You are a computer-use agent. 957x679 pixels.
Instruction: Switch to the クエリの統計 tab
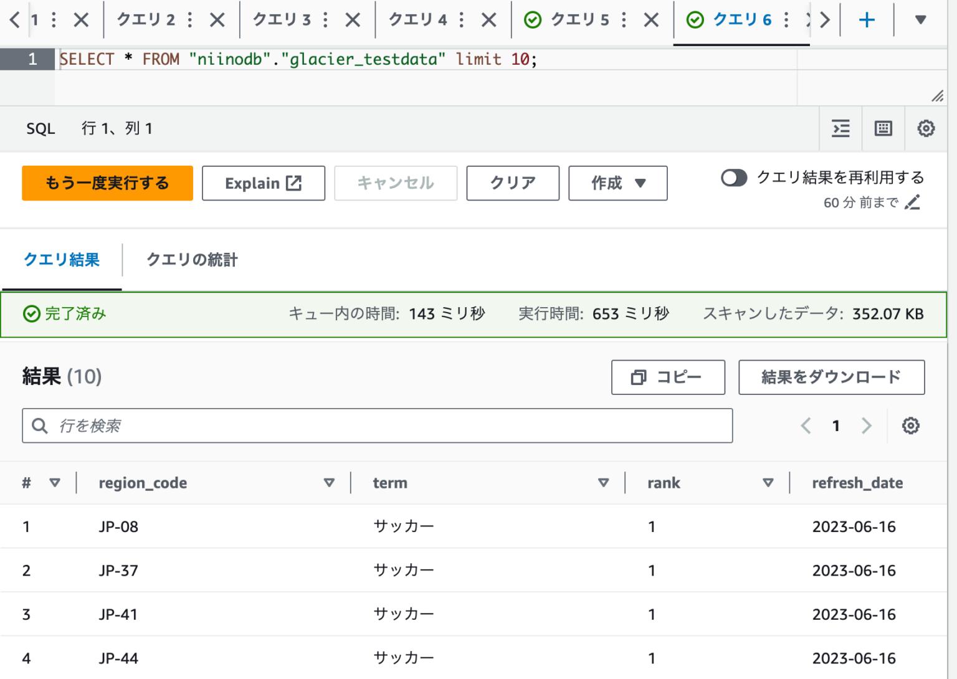[x=191, y=260]
